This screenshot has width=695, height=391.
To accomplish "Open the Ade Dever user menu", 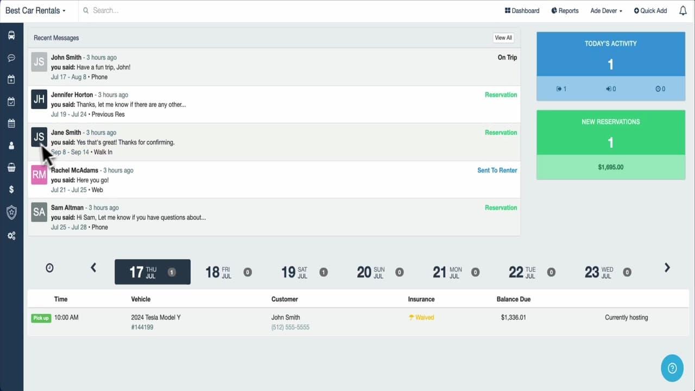I will (x=605, y=10).
